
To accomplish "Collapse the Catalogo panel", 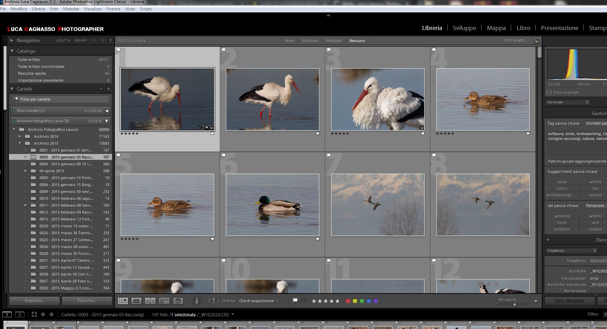I will [x=12, y=51].
